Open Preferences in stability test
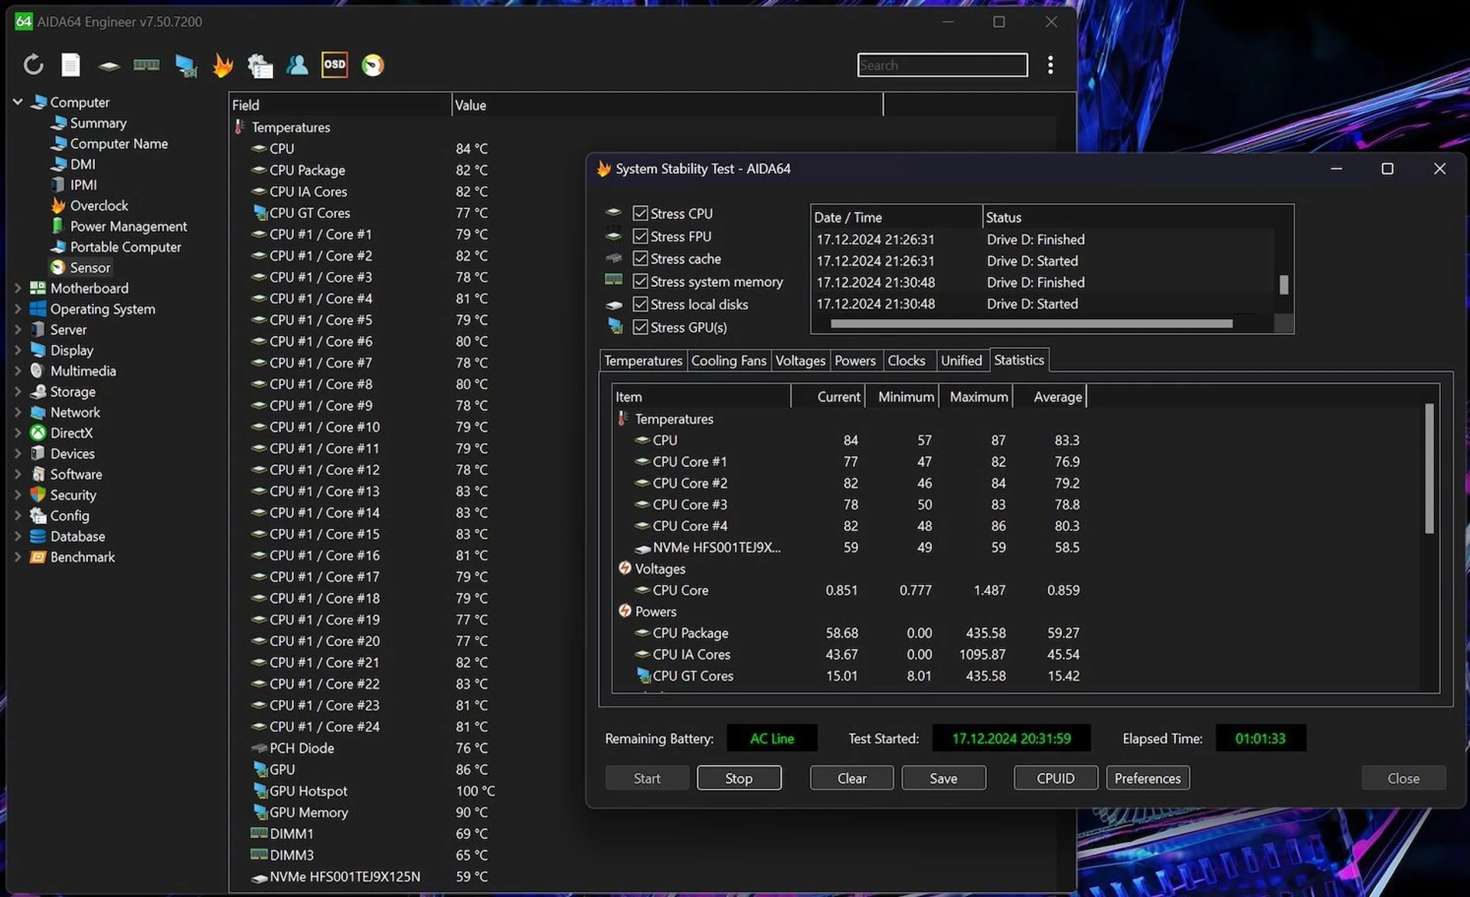Image resolution: width=1470 pixels, height=897 pixels. [x=1147, y=778]
